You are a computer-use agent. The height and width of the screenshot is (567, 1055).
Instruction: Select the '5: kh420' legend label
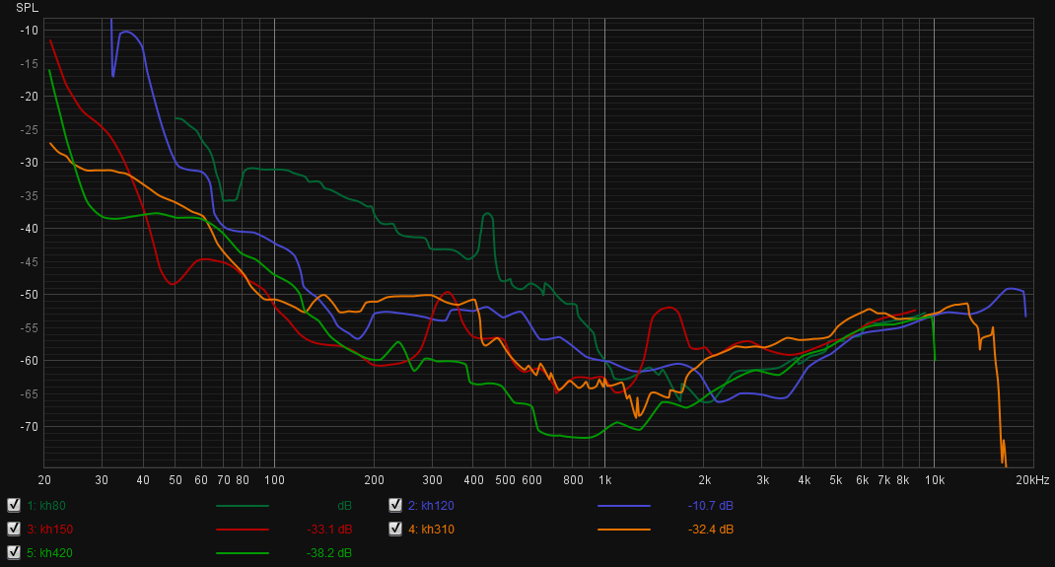[x=49, y=553]
